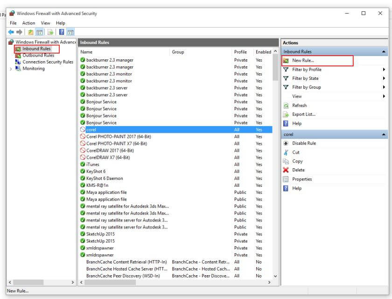Click the blue Help icon in the toolbar

point(61,32)
